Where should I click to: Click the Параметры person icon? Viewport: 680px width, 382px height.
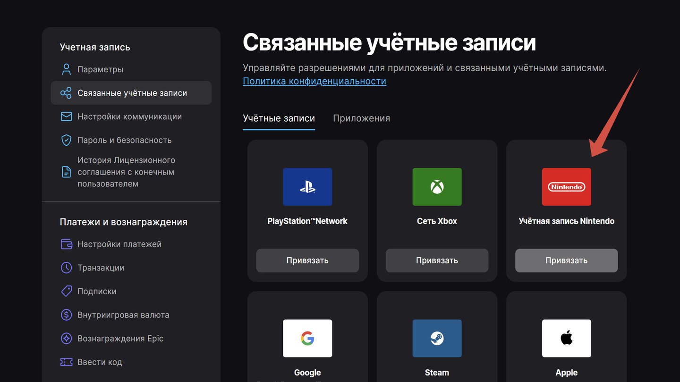coord(66,69)
